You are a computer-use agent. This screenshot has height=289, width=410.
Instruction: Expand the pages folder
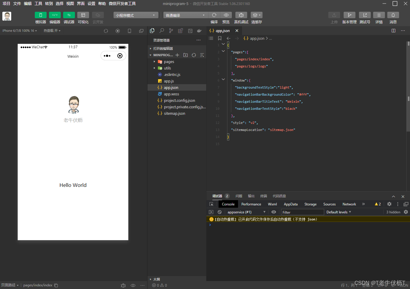click(x=177, y=62)
